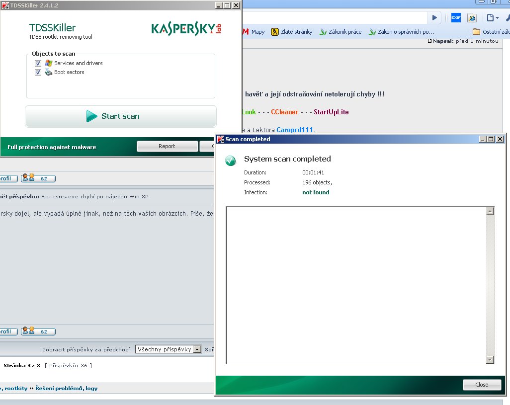Click the Report button
This screenshot has height=405, width=510.
point(167,146)
